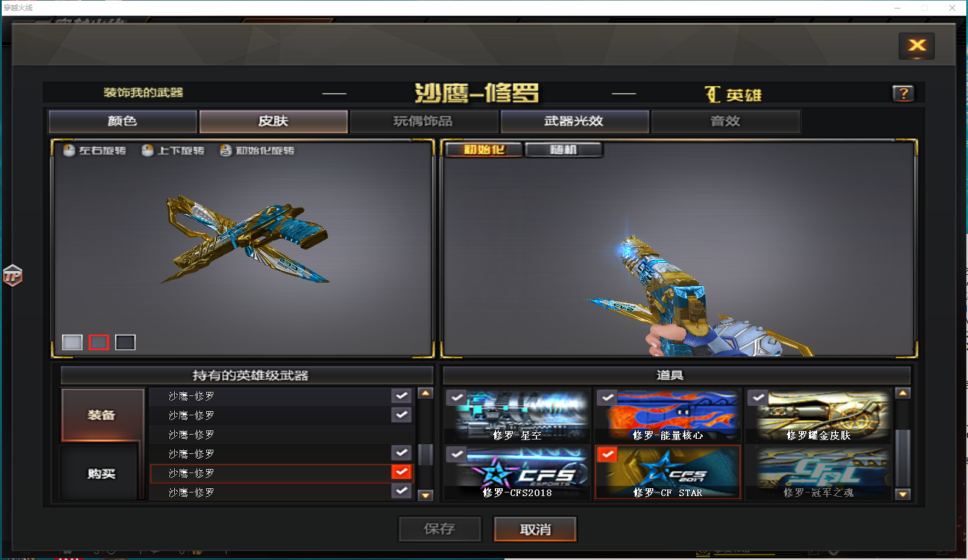Click the 左右旋转 mouse icon

tap(69, 150)
